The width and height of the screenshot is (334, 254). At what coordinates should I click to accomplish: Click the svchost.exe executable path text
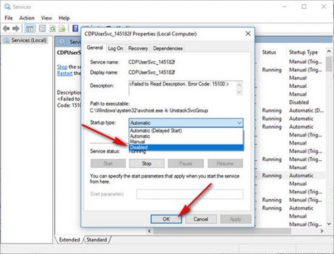[149, 111]
